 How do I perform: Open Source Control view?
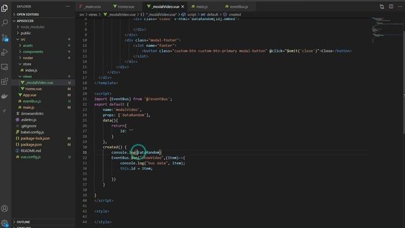4,38
